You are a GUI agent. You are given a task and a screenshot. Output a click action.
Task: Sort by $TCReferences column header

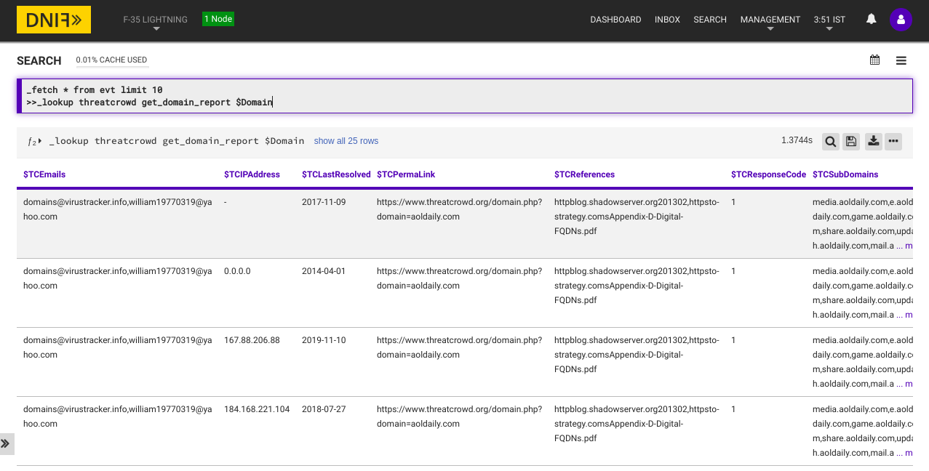584,174
